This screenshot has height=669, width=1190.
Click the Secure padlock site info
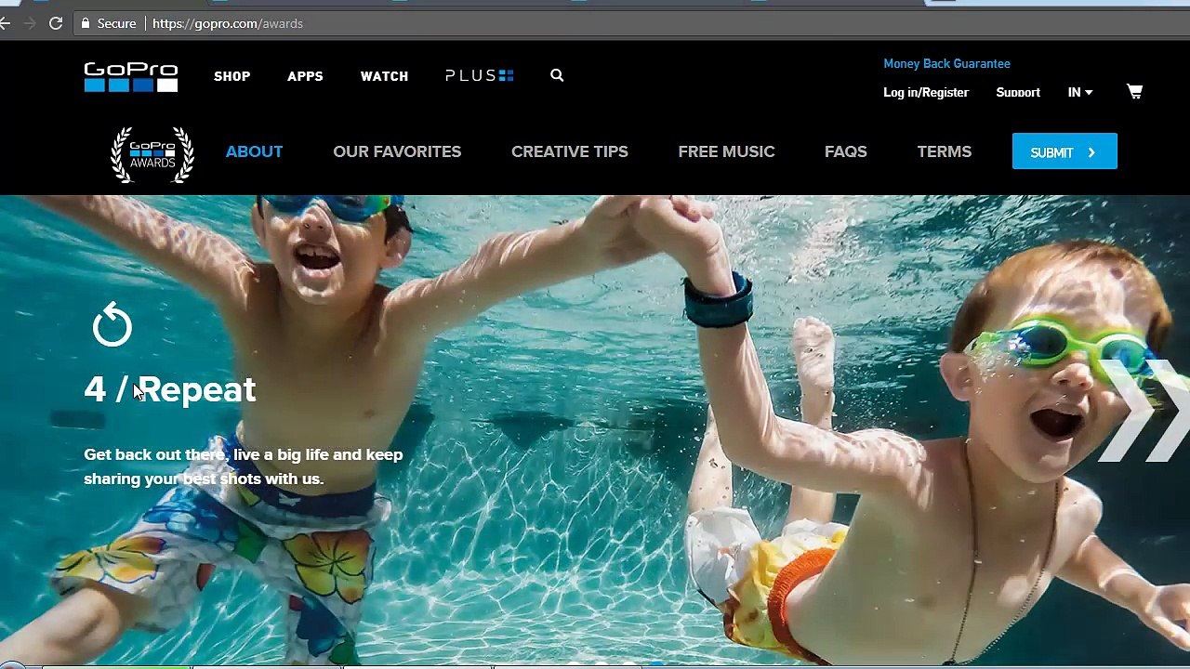coord(109,23)
